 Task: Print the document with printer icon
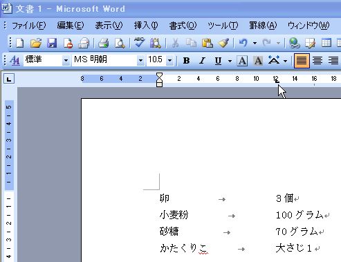(x=104, y=43)
